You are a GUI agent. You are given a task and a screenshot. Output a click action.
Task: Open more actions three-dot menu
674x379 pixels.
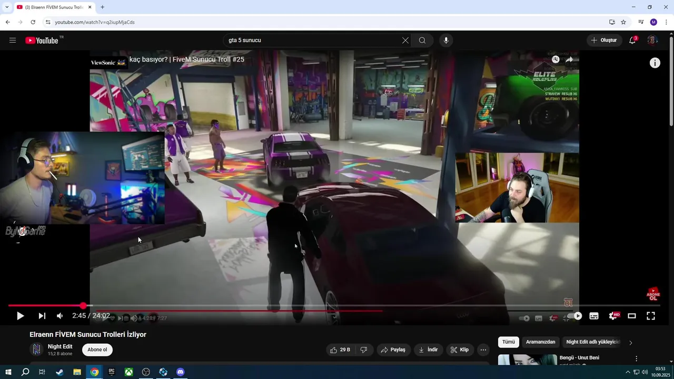(x=483, y=350)
